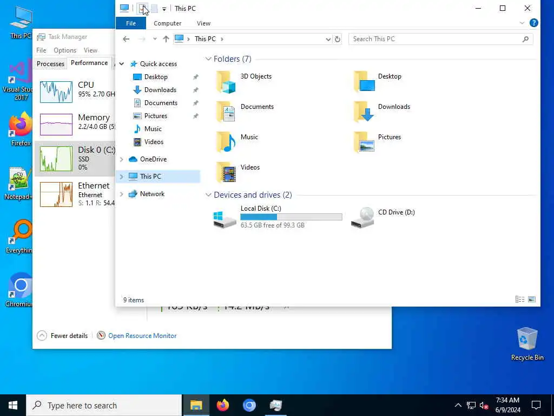The height and width of the screenshot is (416, 554).
Task: Switch Explorer to details view
Action: (520, 300)
